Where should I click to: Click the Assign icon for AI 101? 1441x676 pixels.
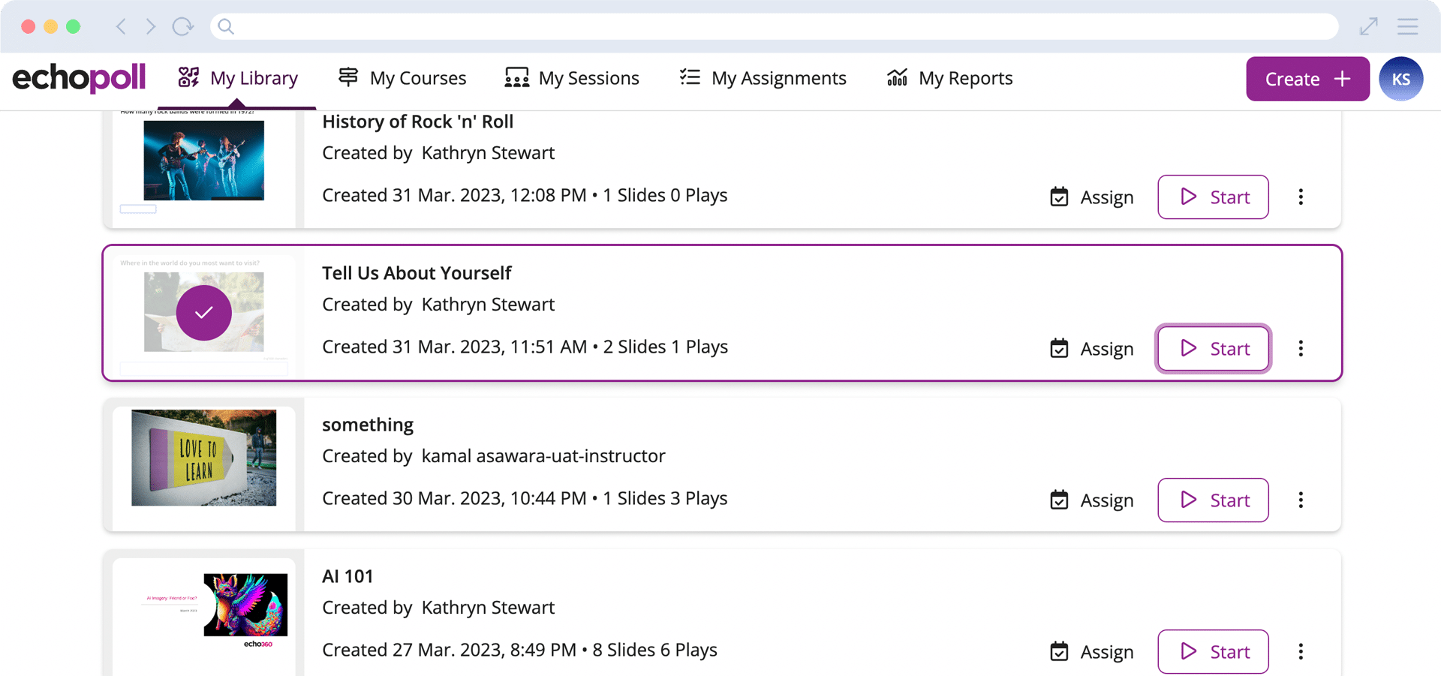[x=1059, y=651]
